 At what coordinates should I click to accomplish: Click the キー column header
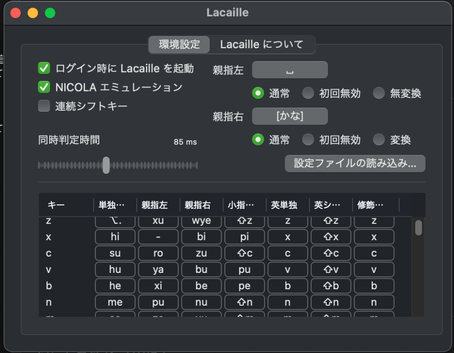click(x=66, y=205)
